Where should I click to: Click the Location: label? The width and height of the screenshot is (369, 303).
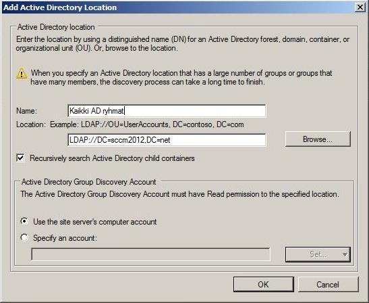click(31, 124)
